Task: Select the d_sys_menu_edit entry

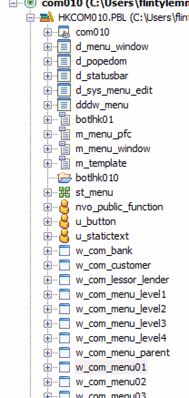Action: (114, 90)
